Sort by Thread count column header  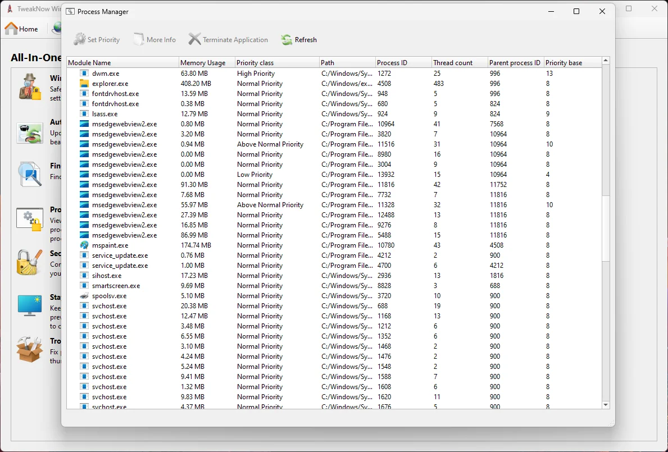pyautogui.click(x=453, y=63)
